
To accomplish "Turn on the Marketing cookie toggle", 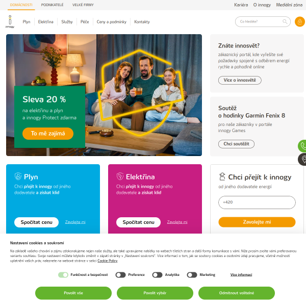I will (x=192, y=275).
